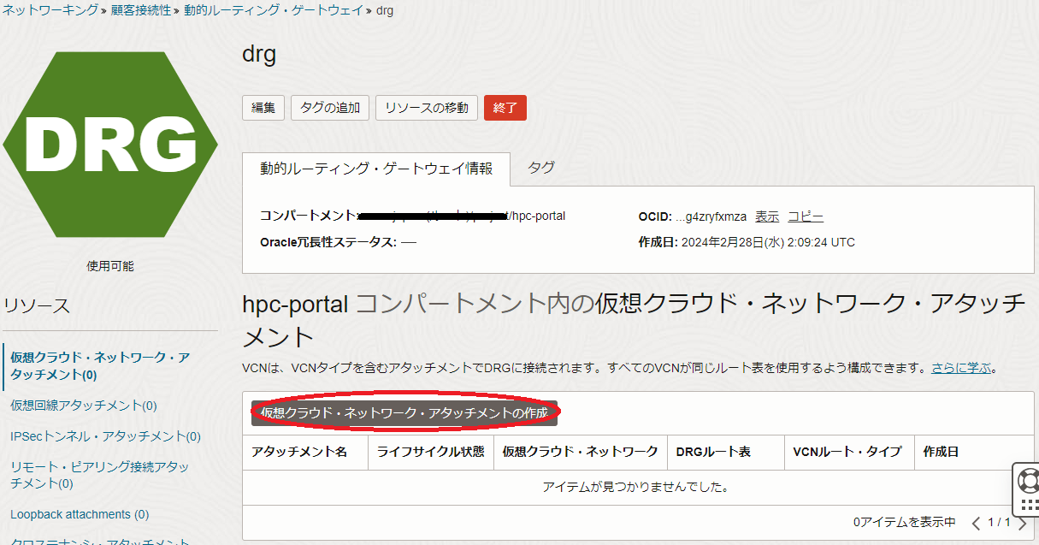The image size is (1039, 545).
Task: Create a virtual cloud network attachment
Action: pos(404,412)
